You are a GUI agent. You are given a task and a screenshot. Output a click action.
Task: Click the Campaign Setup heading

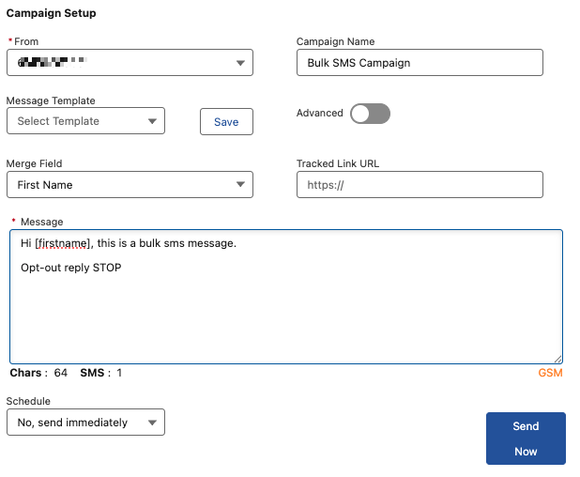[51, 14]
